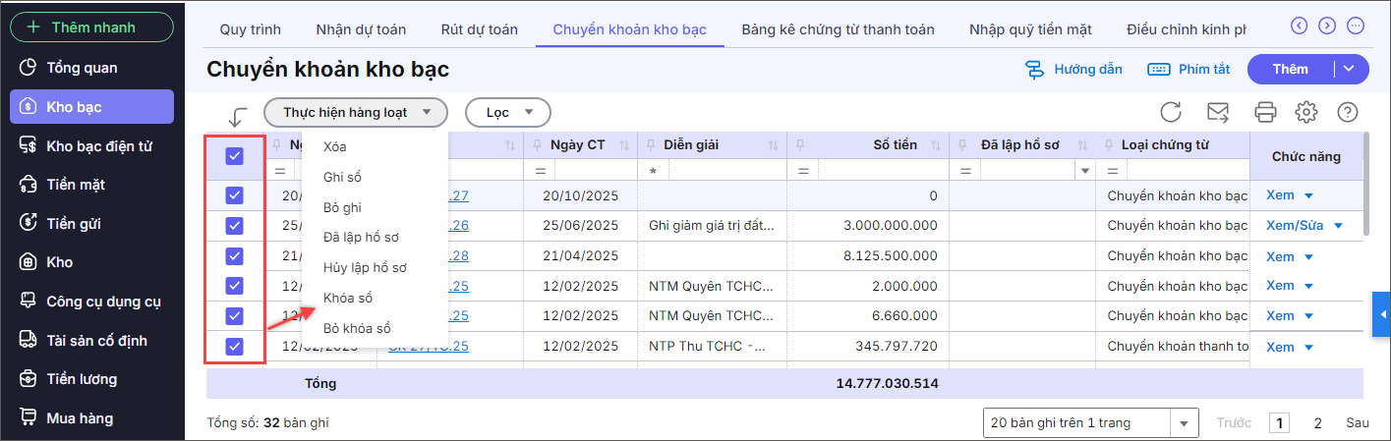This screenshot has height=441, width=1391.
Task: Uncheck the last visible row checkbox
Action: click(235, 346)
